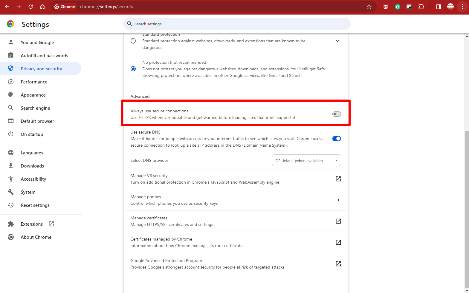Turn off Use secure DNS toggle
The image size is (469, 293).
(x=337, y=139)
